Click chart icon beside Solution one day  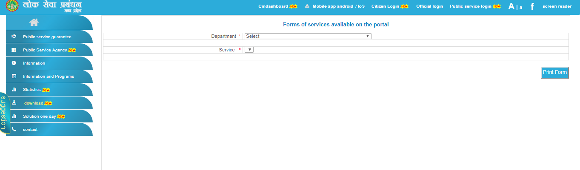[x=14, y=116]
